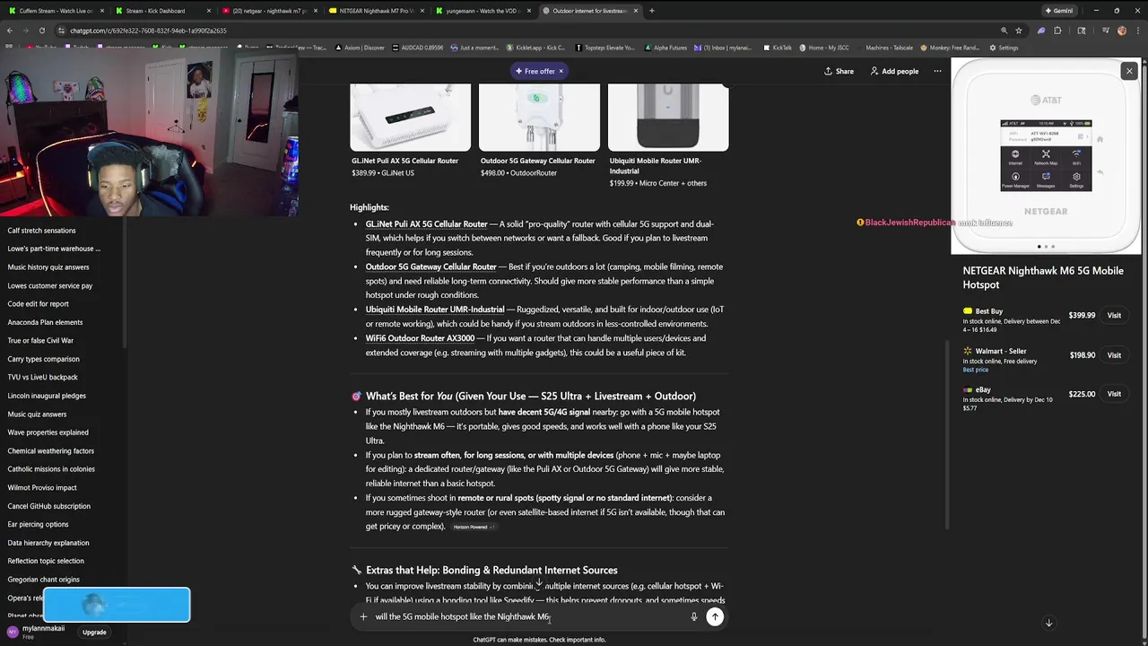Dismiss the Free offer banner
Viewport: 1148px width, 646px height.
[561, 71]
